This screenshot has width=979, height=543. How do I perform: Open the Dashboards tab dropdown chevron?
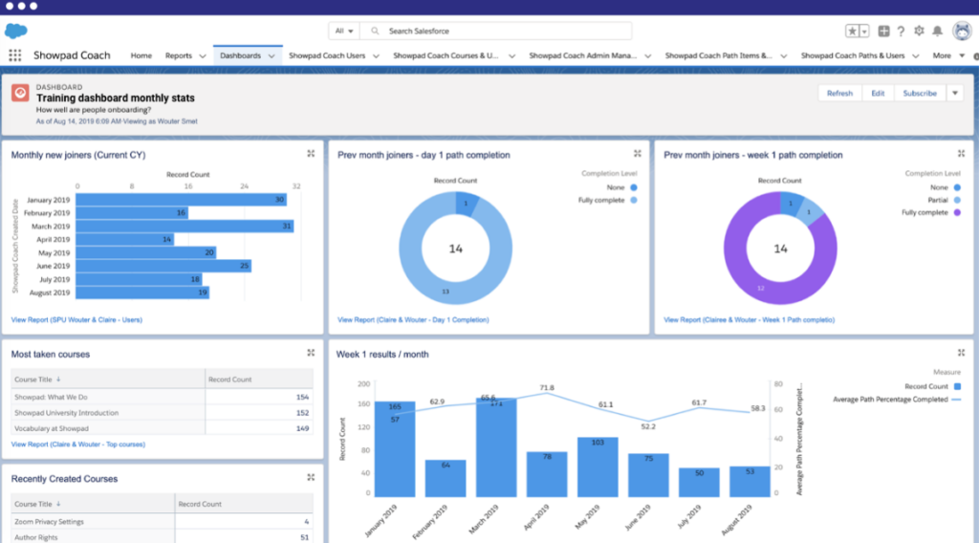coord(272,56)
